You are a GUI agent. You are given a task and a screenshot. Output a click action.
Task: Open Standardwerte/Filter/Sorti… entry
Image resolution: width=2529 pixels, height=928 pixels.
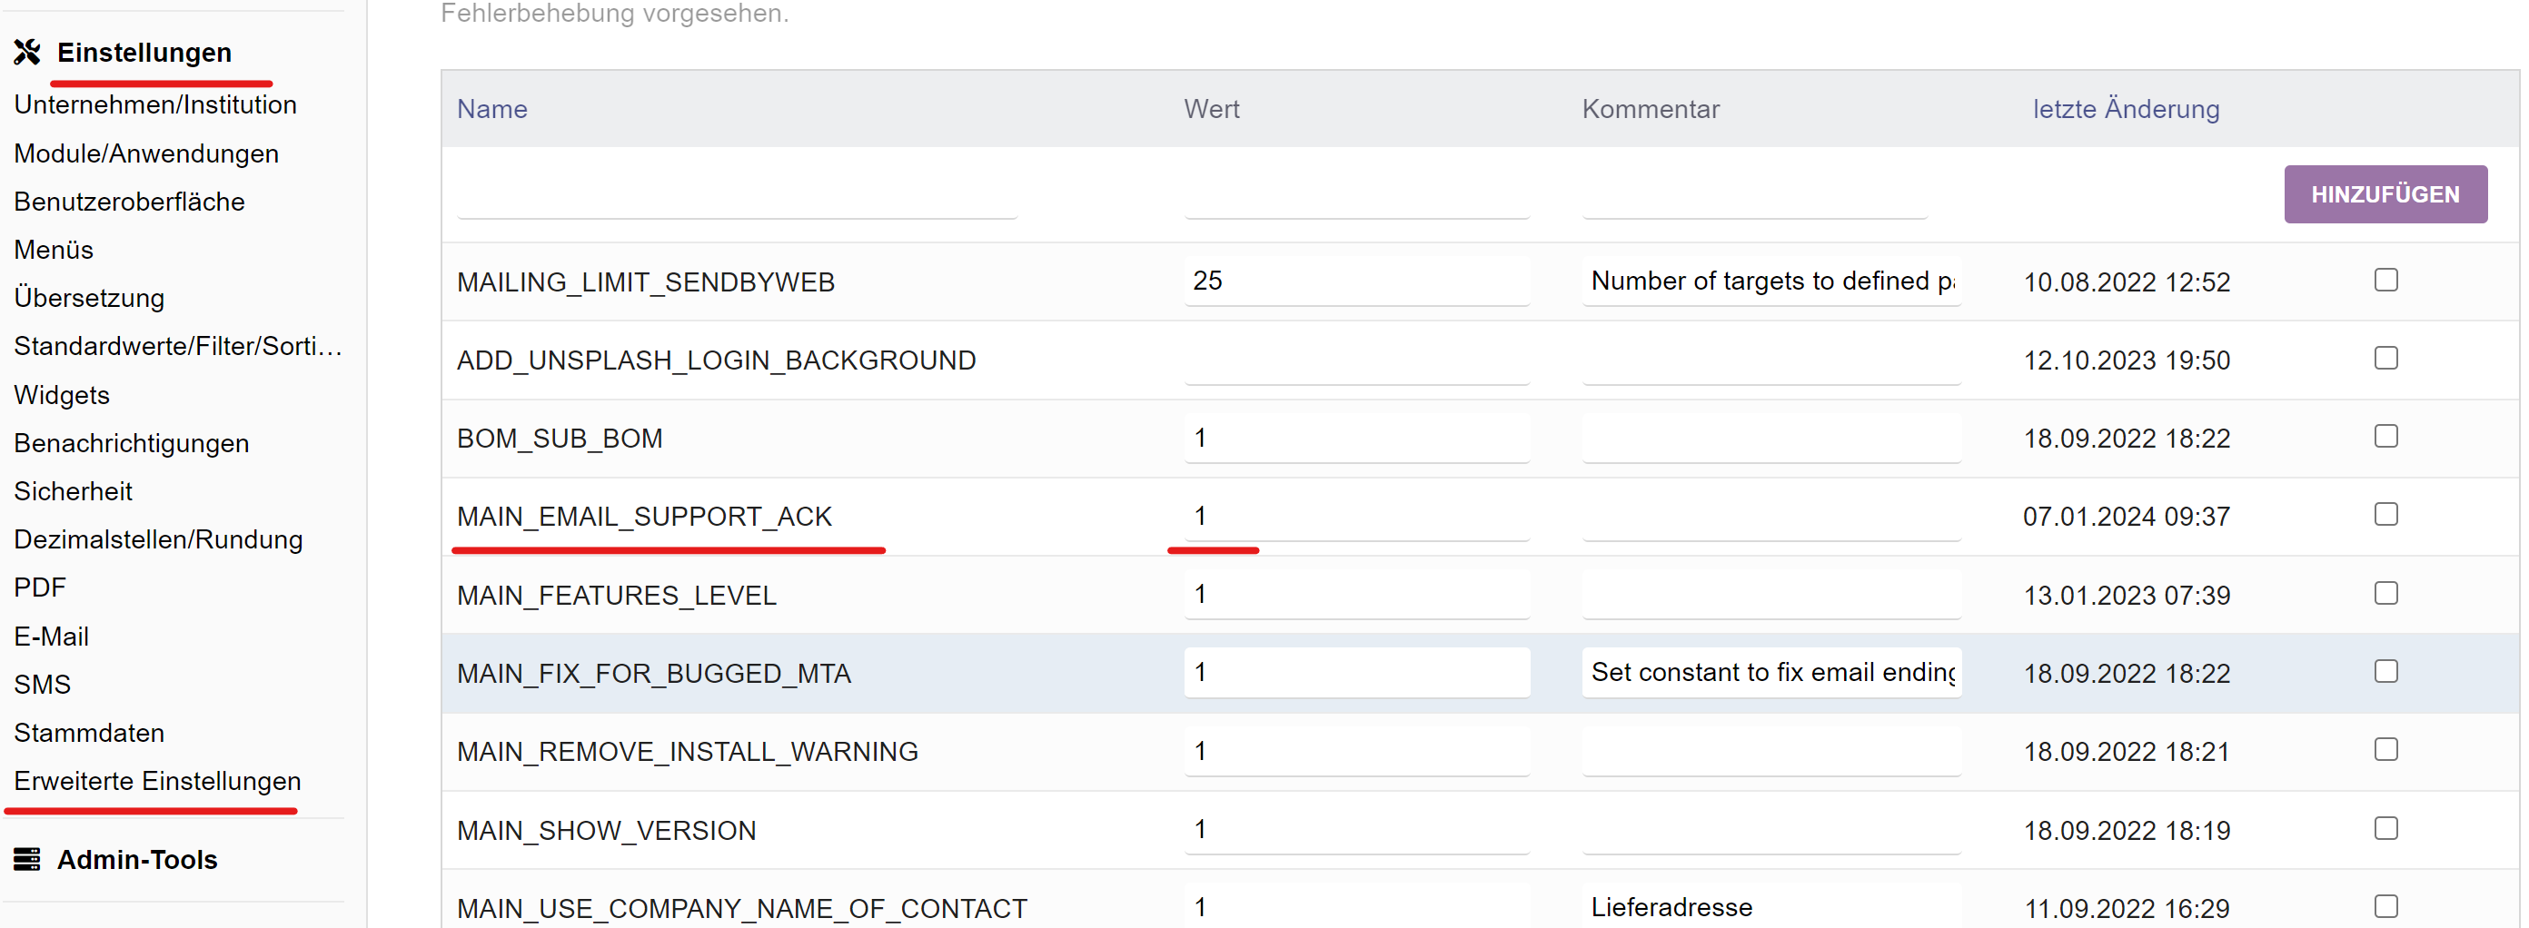coord(178,346)
